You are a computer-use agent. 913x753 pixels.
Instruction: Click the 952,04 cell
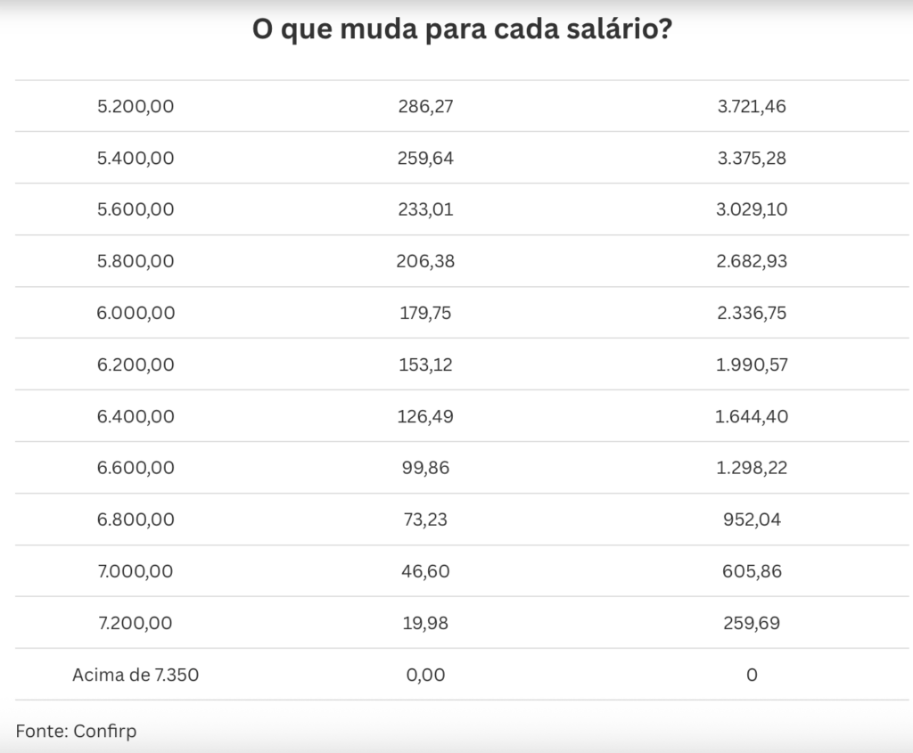tap(752, 520)
